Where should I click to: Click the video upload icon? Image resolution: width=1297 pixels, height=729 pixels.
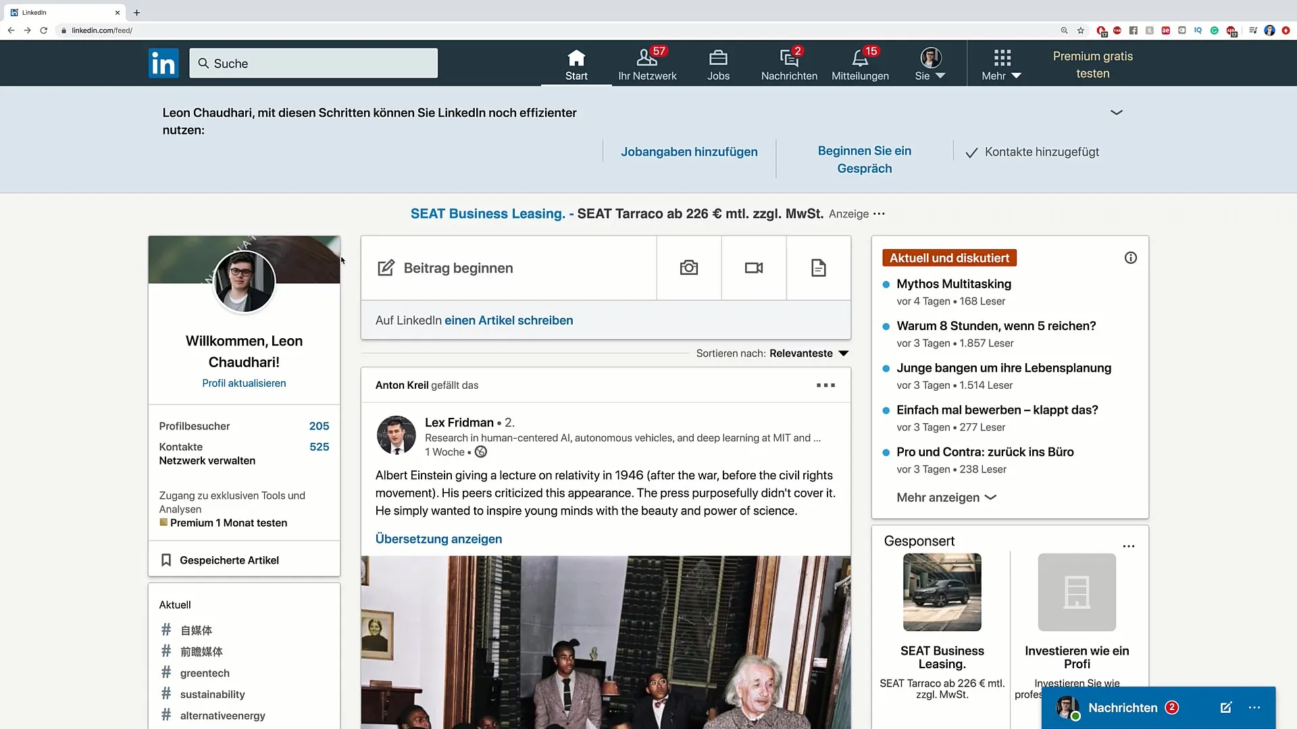754,267
